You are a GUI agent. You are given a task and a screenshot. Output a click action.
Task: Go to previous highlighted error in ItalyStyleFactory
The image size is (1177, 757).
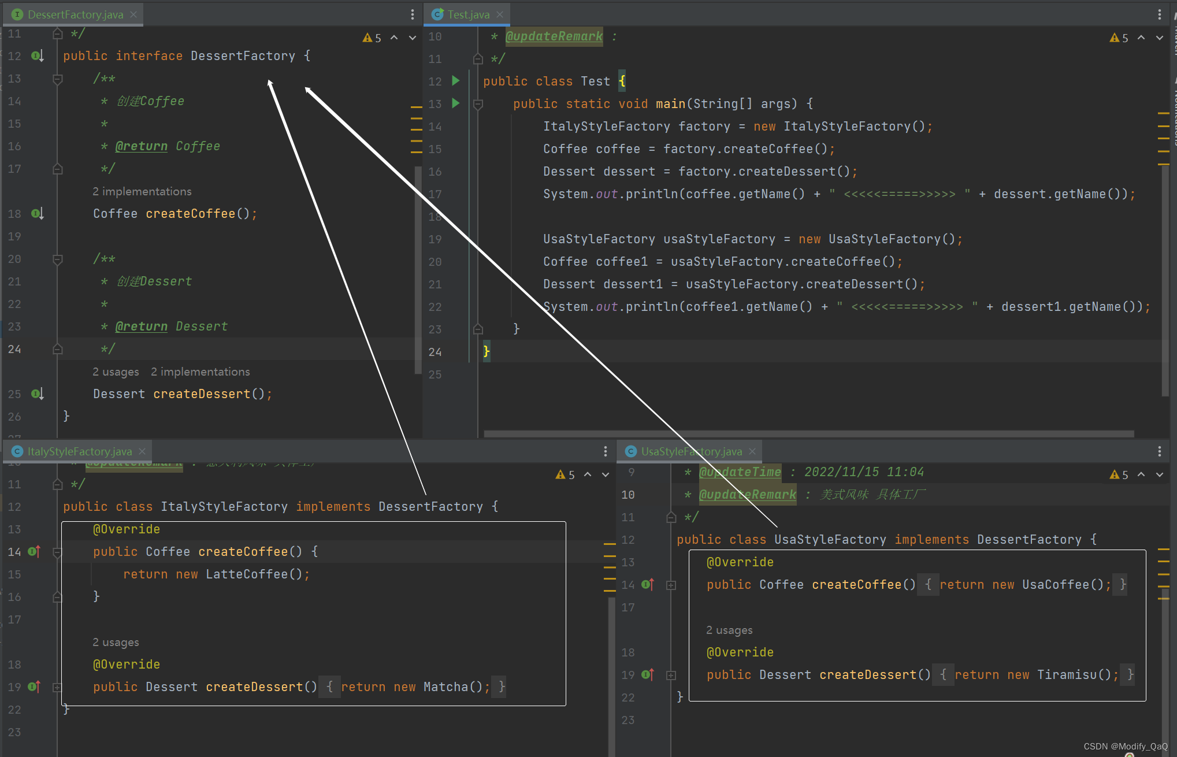pos(587,475)
